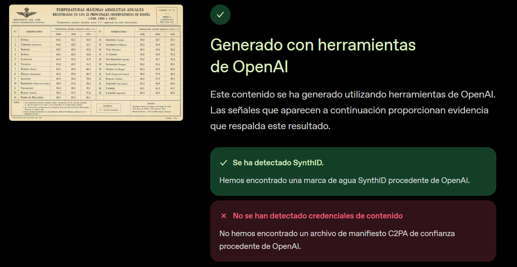Click the paragraph 'Este contenido se ha generado utilizando herramientas'
This screenshot has height=267, width=517.
(353, 110)
